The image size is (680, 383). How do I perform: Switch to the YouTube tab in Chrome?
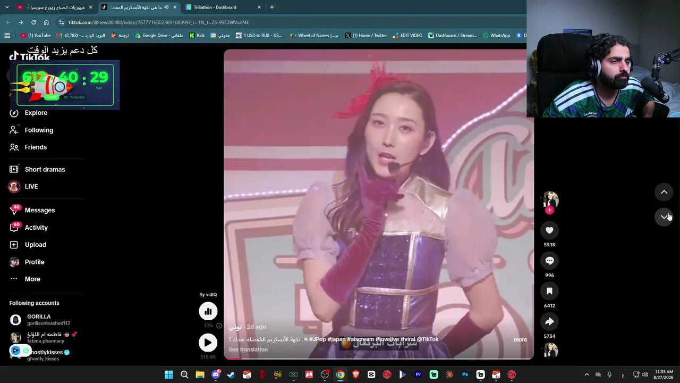tap(54, 7)
